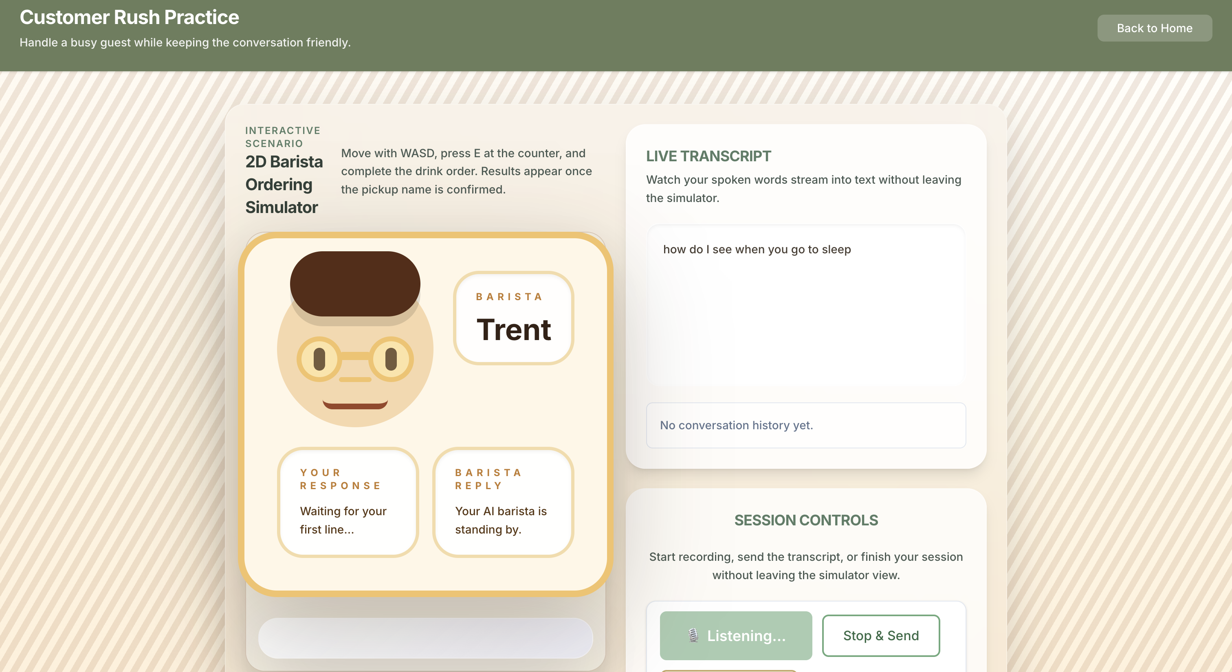Select the Your Response card
Screen dimensions: 1232x672
pyautogui.click(x=348, y=502)
